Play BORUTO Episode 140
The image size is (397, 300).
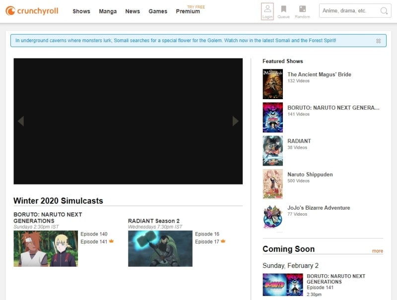pos(94,234)
